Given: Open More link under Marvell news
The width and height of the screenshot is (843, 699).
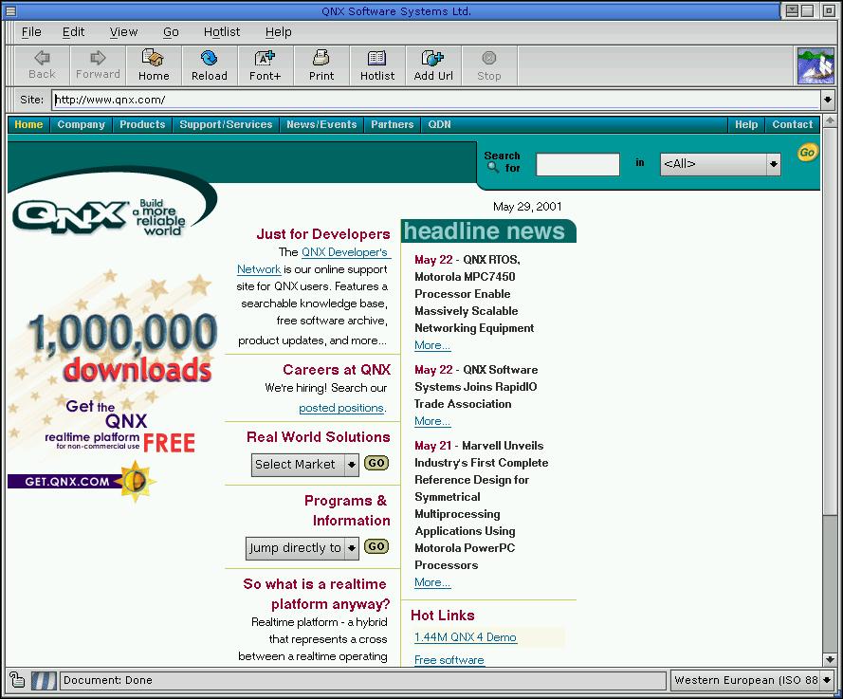Looking at the screenshot, I should [431, 582].
